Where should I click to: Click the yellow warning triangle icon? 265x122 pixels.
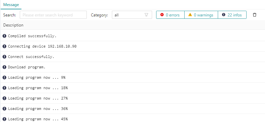point(190,15)
